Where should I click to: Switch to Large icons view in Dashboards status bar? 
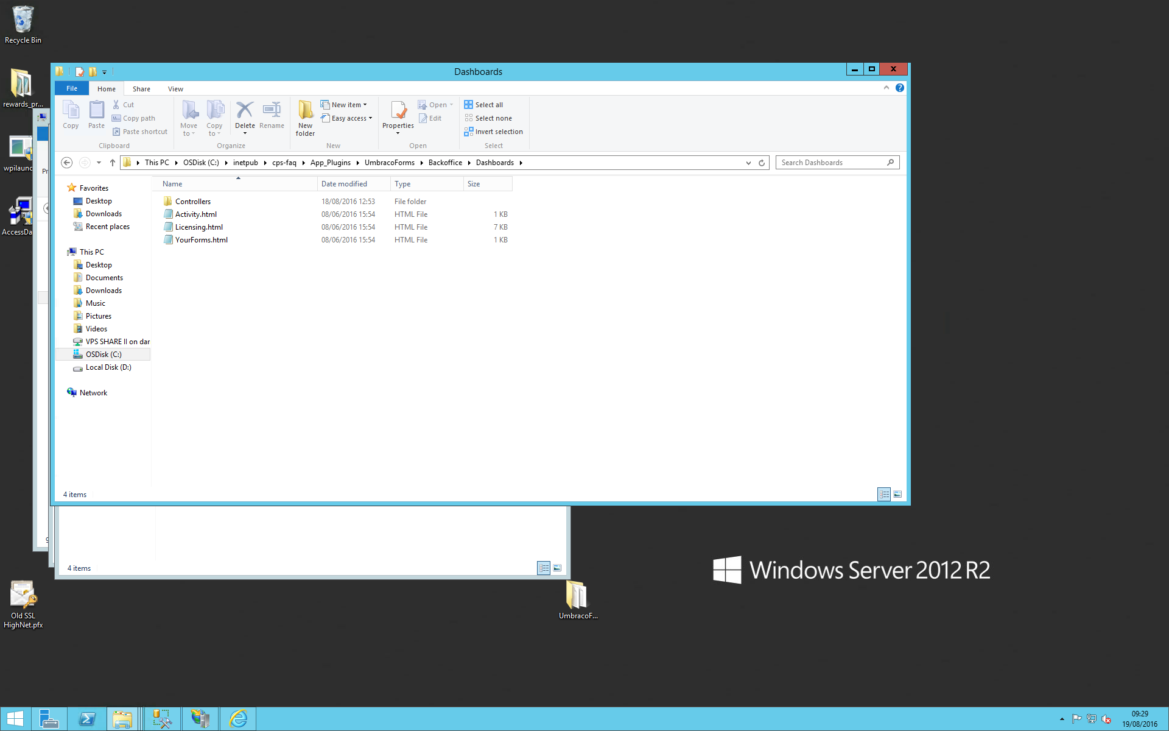click(897, 495)
